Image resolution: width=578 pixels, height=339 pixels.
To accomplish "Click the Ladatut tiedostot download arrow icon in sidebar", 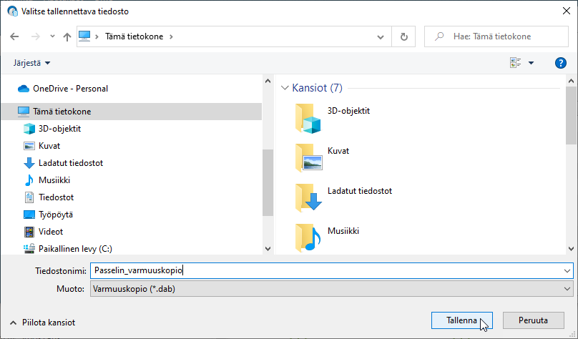I will point(29,163).
